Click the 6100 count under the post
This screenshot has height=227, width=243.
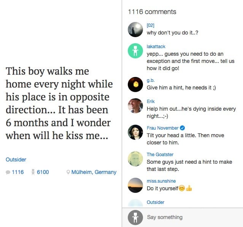click(43, 172)
